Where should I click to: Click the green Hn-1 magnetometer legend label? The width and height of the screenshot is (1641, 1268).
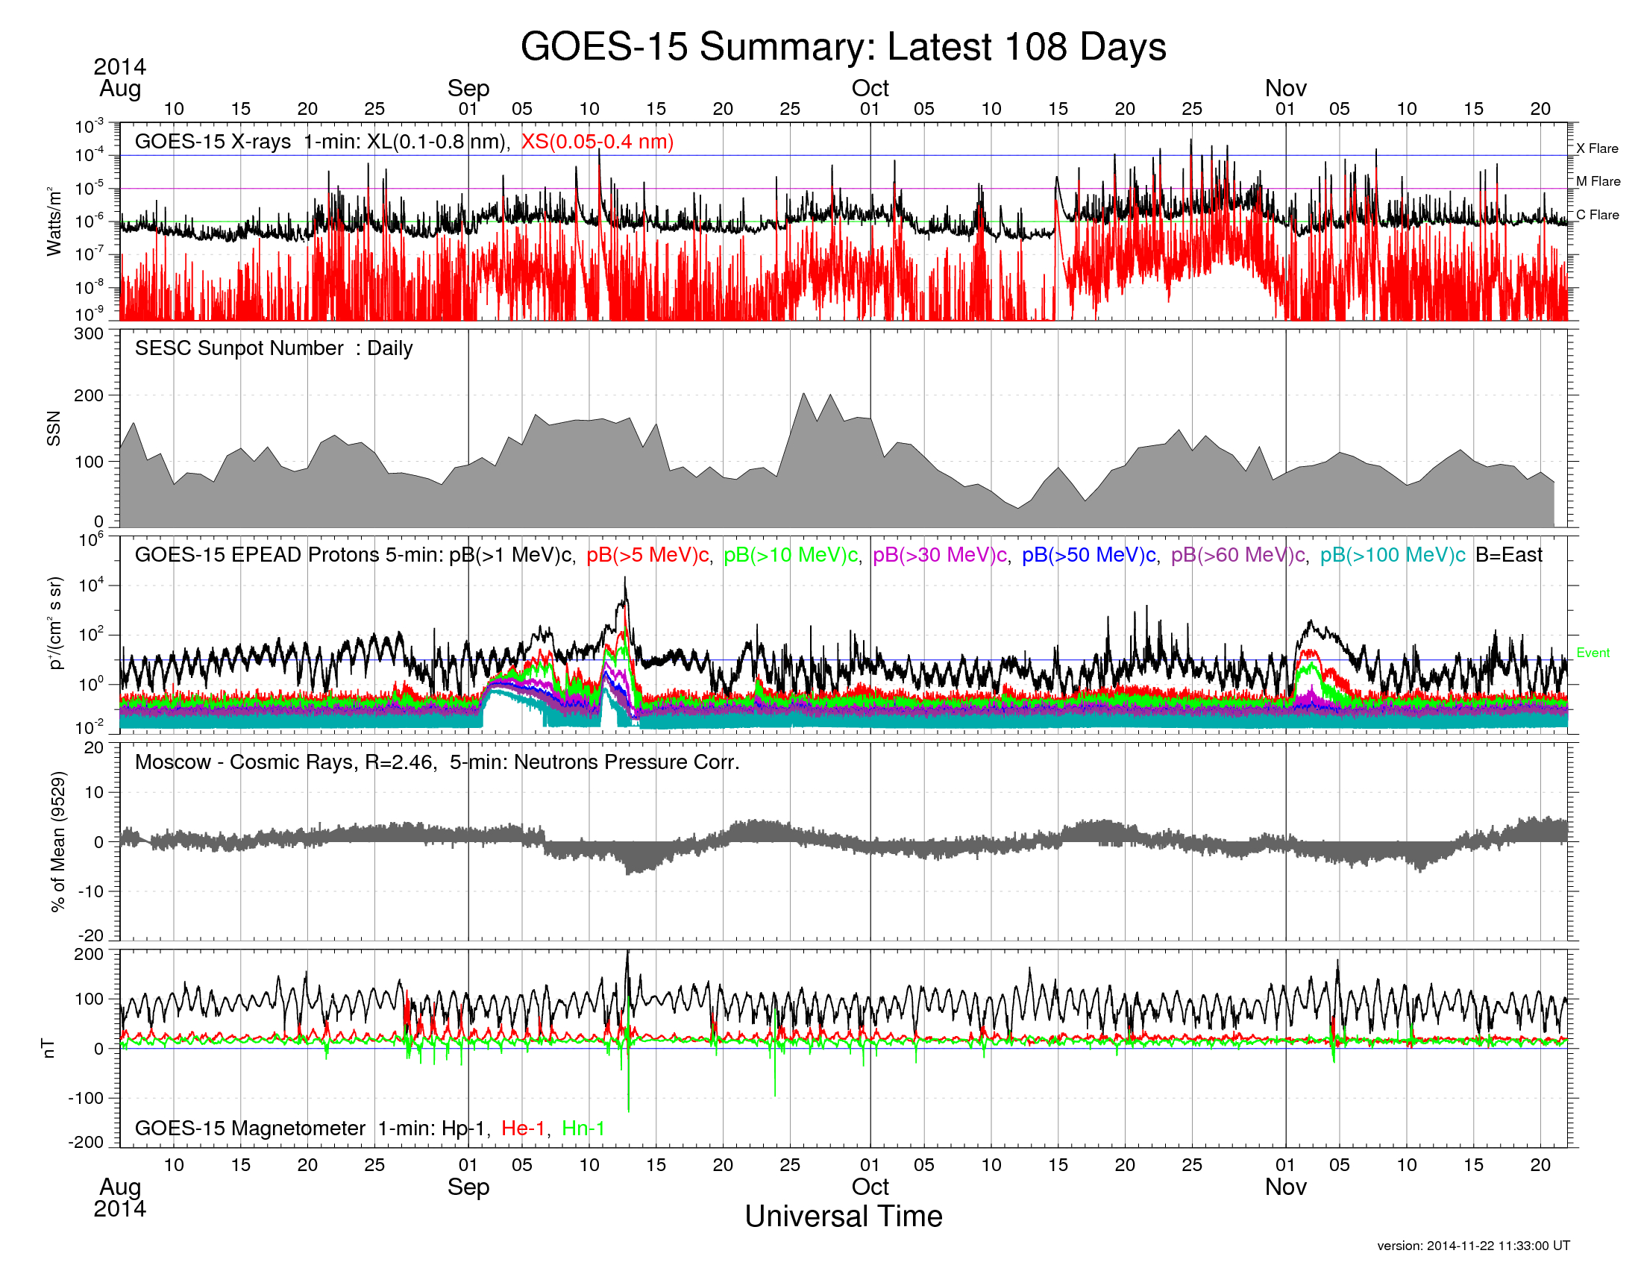tap(583, 1129)
